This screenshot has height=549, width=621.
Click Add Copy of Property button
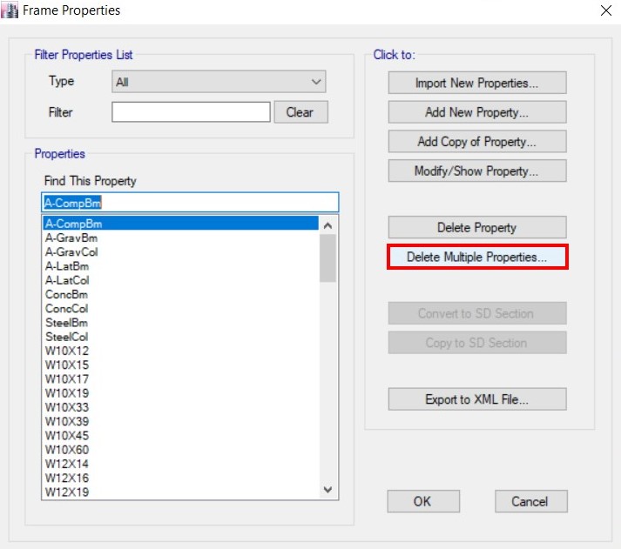coord(477,142)
